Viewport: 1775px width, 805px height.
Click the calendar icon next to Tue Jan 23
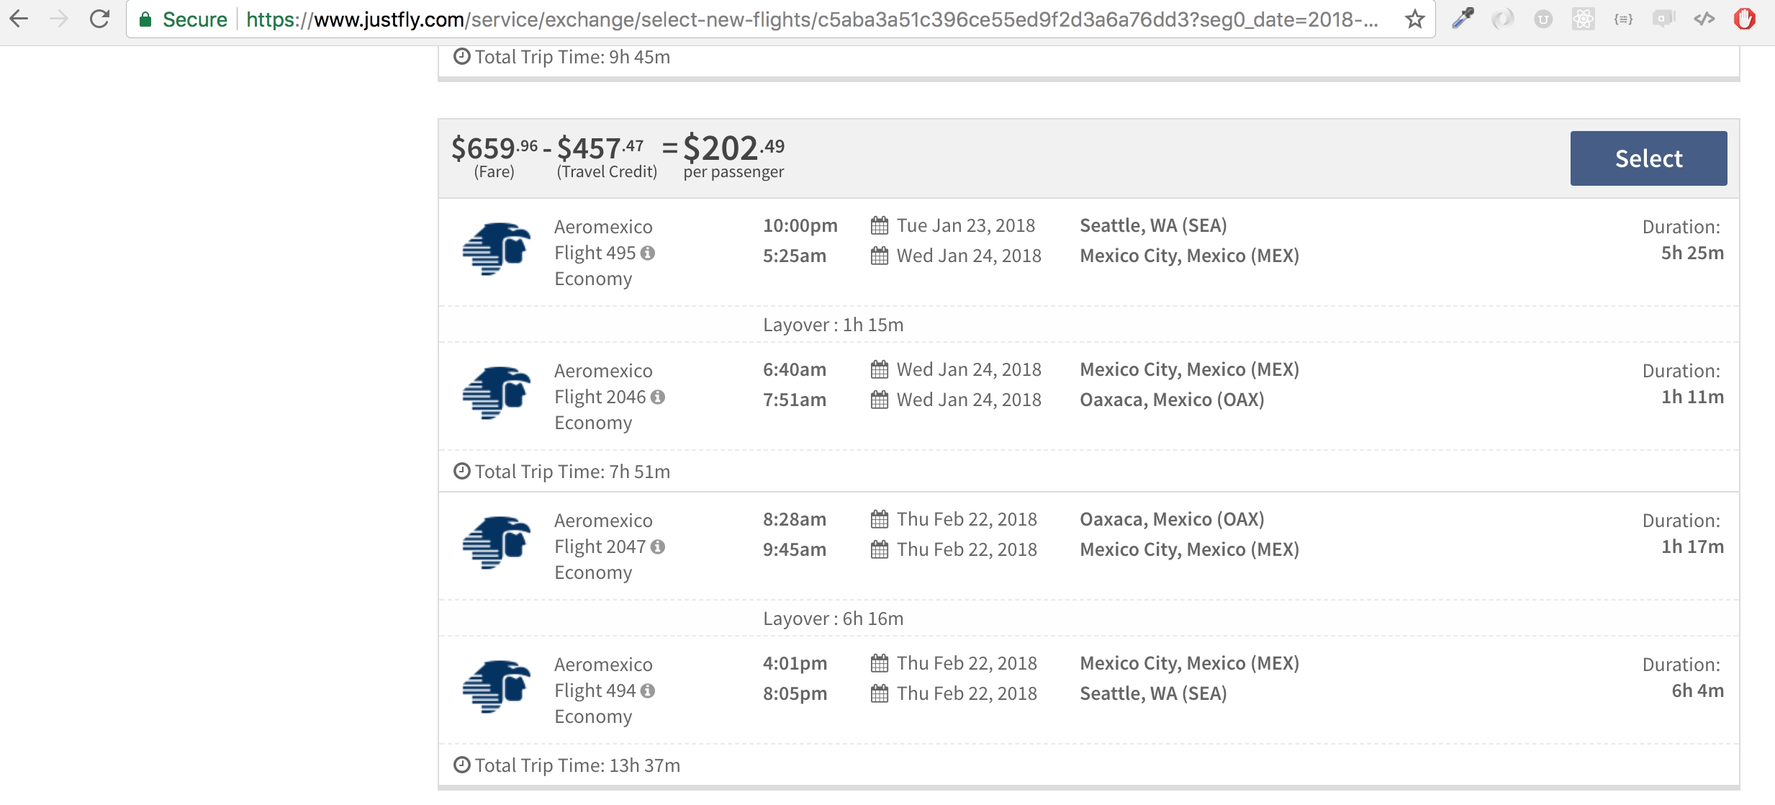tap(880, 226)
